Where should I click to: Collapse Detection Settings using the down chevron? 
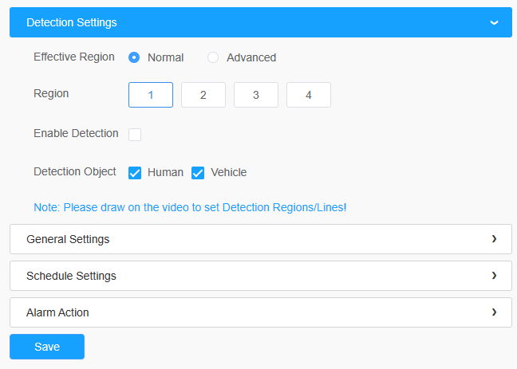[x=494, y=23]
